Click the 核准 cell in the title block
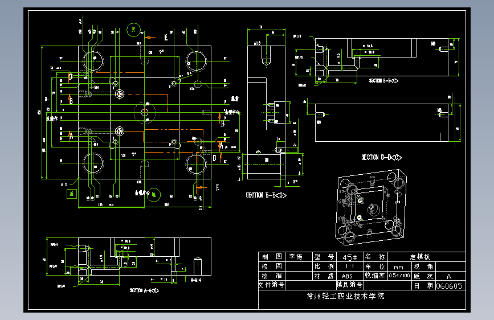Image resolution: width=494 pixels, height=320 pixels. (272, 276)
